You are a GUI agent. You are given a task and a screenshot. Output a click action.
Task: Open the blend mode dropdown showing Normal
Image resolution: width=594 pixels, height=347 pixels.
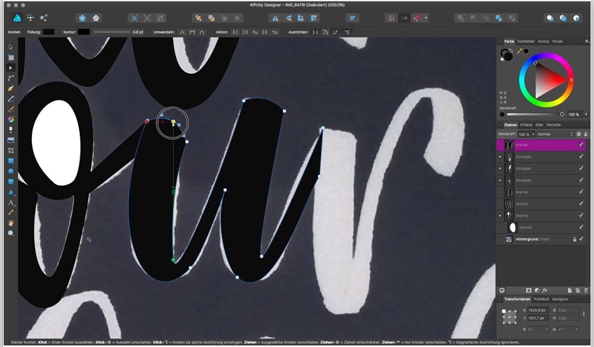[x=554, y=134]
